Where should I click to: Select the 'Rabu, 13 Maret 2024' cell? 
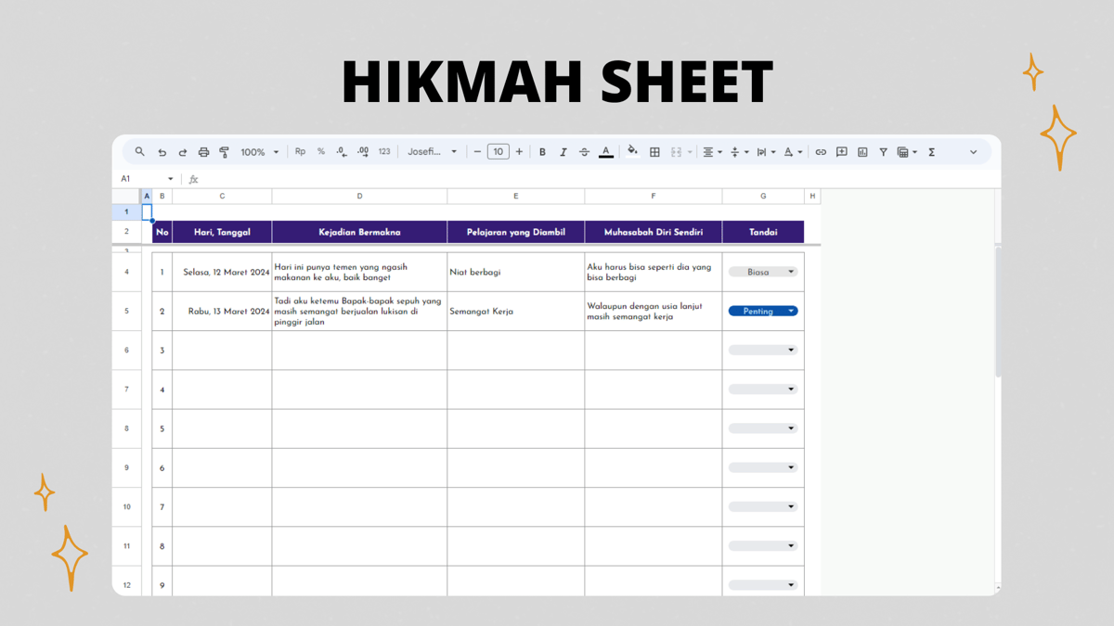point(222,312)
